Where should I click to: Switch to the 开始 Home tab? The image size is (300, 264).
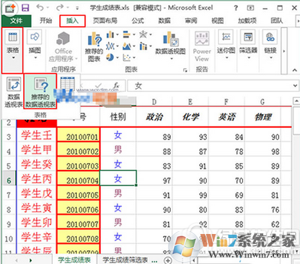click(46, 21)
